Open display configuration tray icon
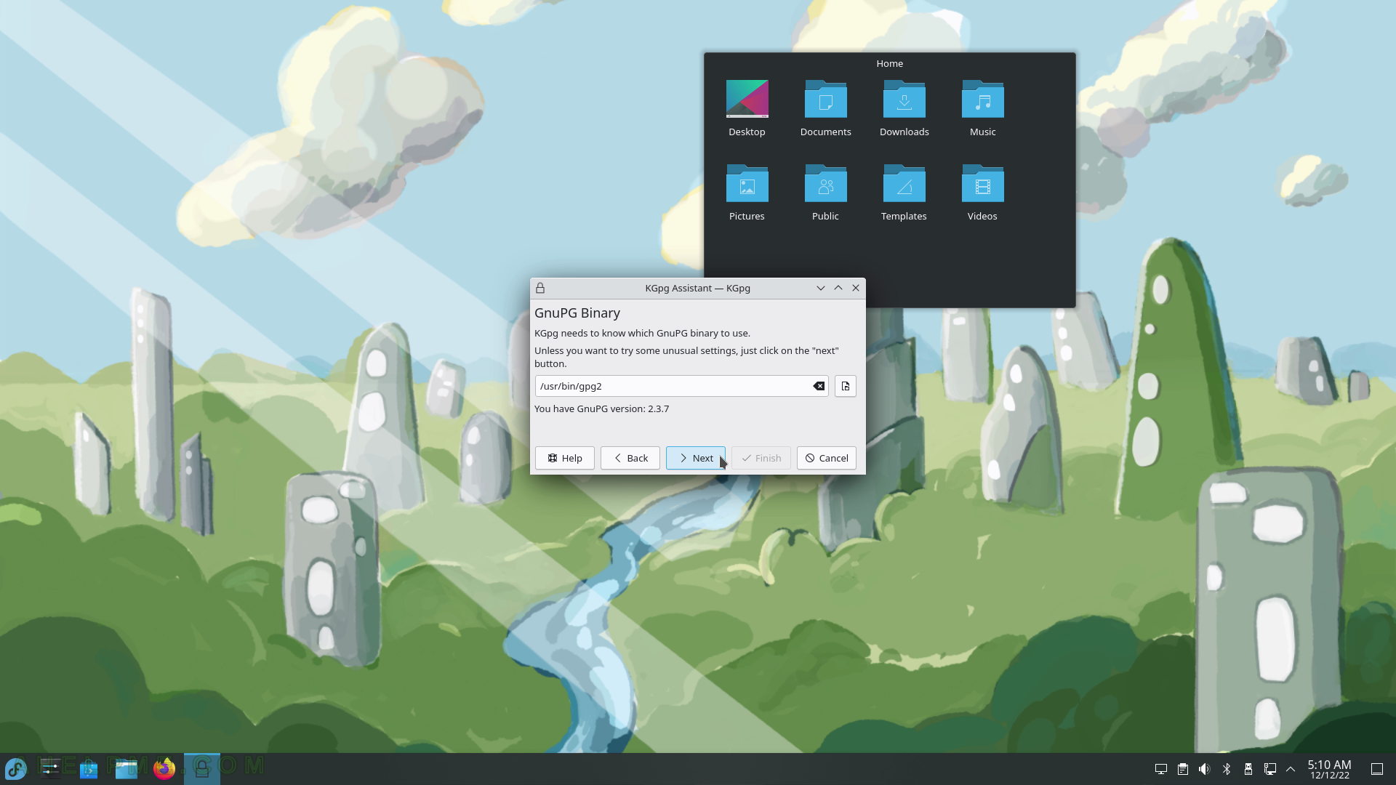This screenshot has width=1396, height=785. coord(1161,769)
